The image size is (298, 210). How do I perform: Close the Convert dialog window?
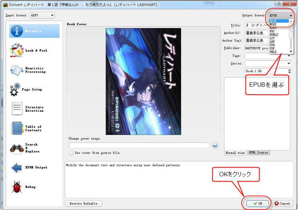[x=290, y=3]
